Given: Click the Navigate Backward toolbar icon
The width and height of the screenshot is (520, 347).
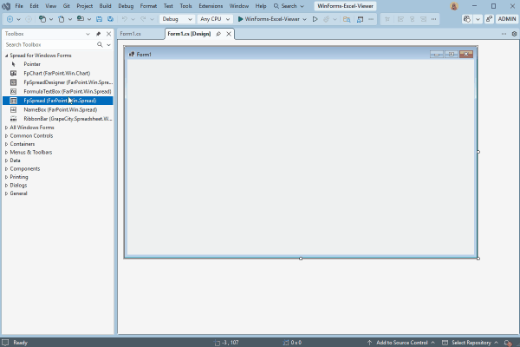Looking at the screenshot, I should pyautogui.click(x=10, y=19).
